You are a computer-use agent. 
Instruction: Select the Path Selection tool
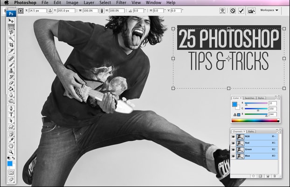[11, 121]
